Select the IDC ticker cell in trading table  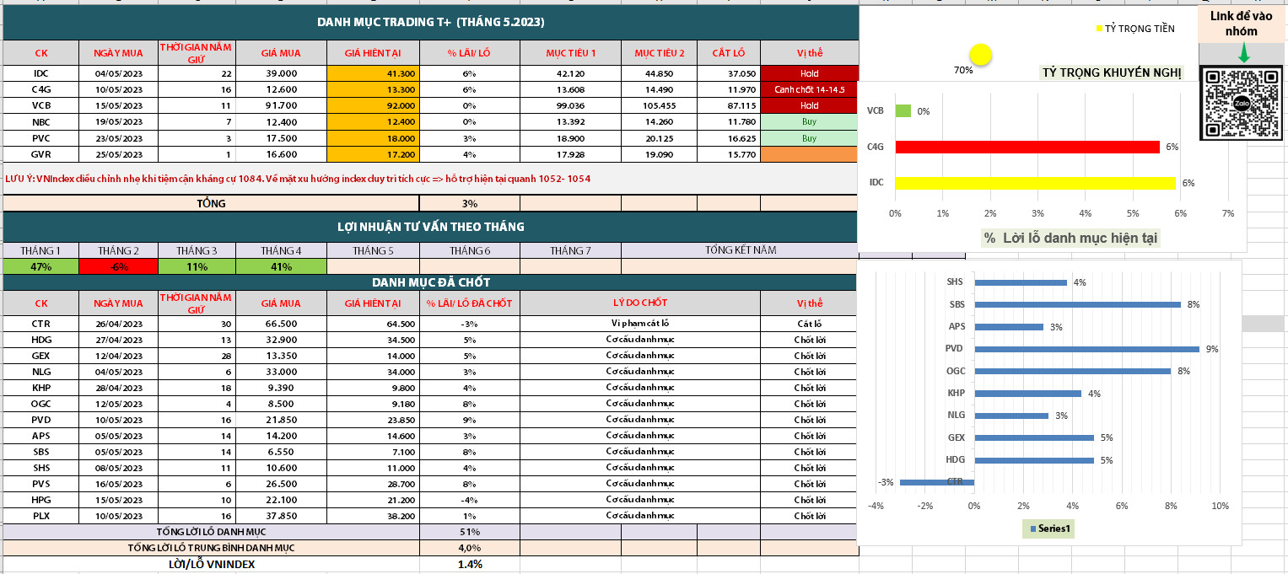coord(41,73)
